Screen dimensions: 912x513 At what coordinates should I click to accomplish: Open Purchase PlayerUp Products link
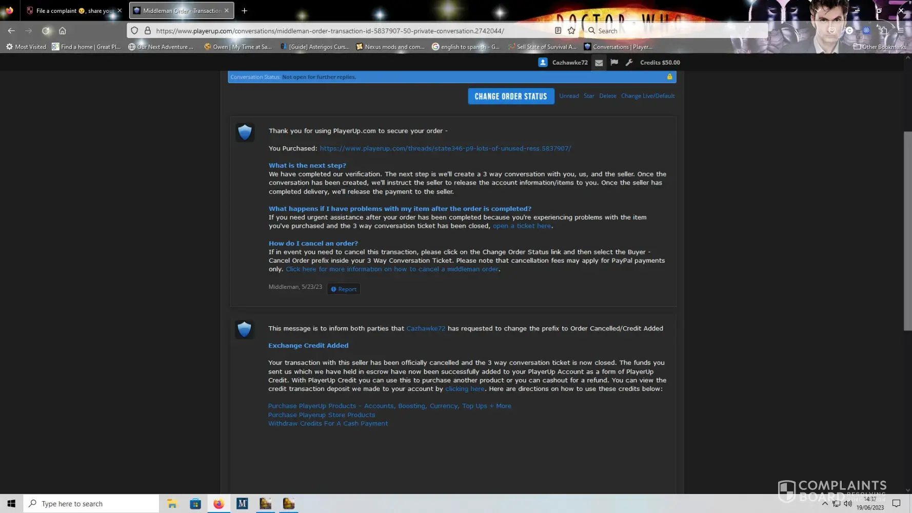pos(390,406)
